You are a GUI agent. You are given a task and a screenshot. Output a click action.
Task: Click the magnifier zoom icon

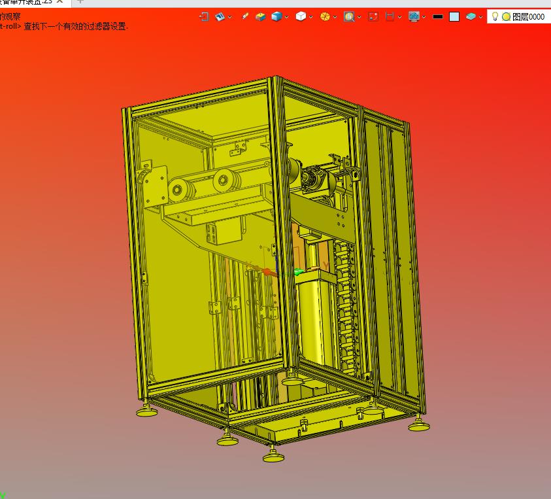(x=349, y=16)
